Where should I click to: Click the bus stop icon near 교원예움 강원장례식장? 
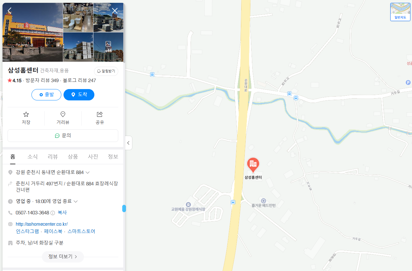click(233, 202)
